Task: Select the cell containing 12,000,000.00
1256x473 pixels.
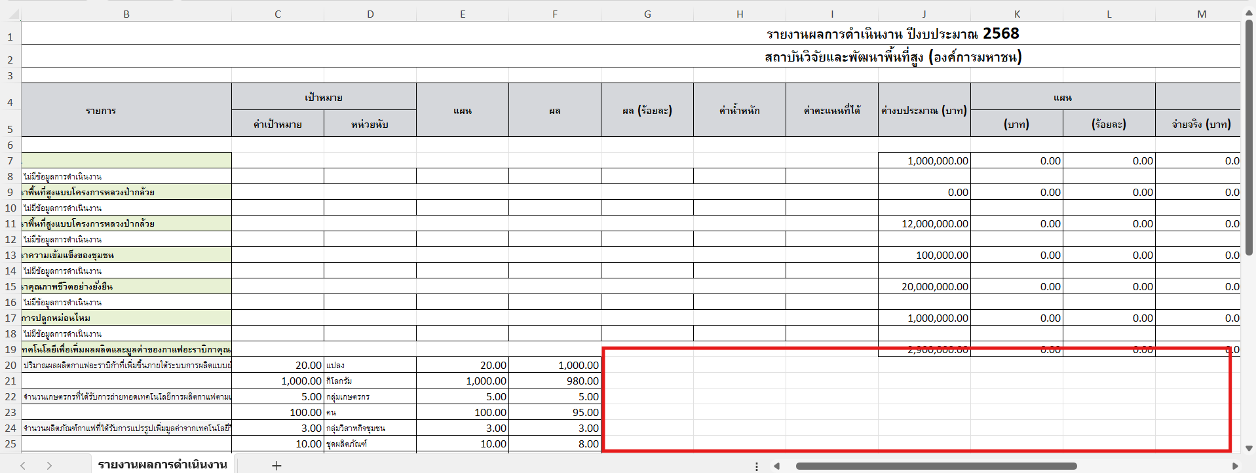Action: (924, 223)
